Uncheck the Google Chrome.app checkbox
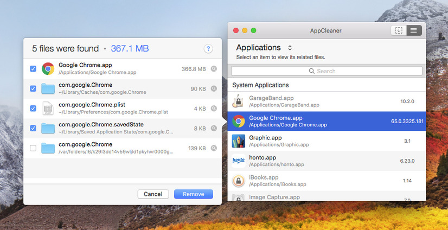The height and width of the screenshot is (230, 448). point(33,69)
